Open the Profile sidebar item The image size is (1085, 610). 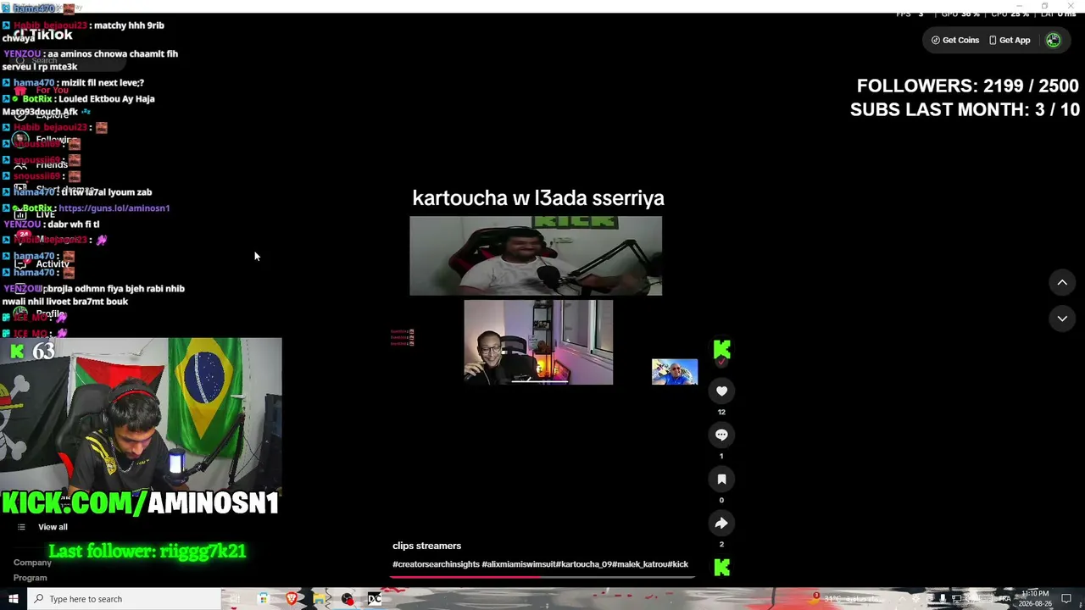[x=40, y=313]
